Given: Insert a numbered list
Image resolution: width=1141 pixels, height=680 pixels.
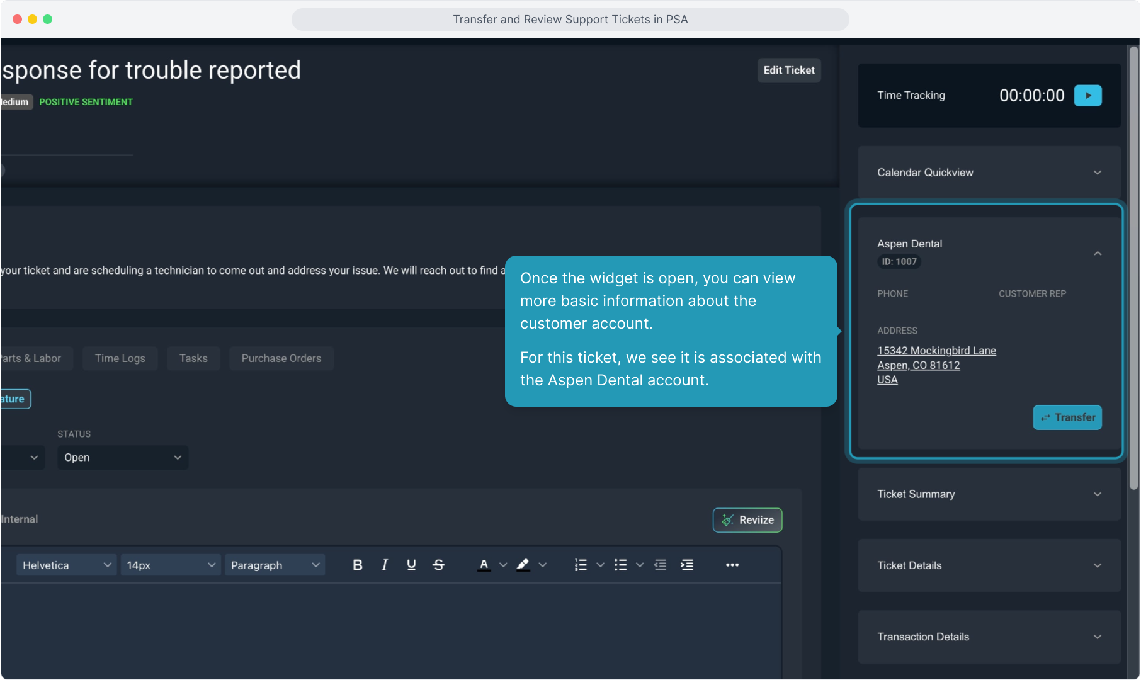Looking at the screenshot, I should [x=581, y=565].
